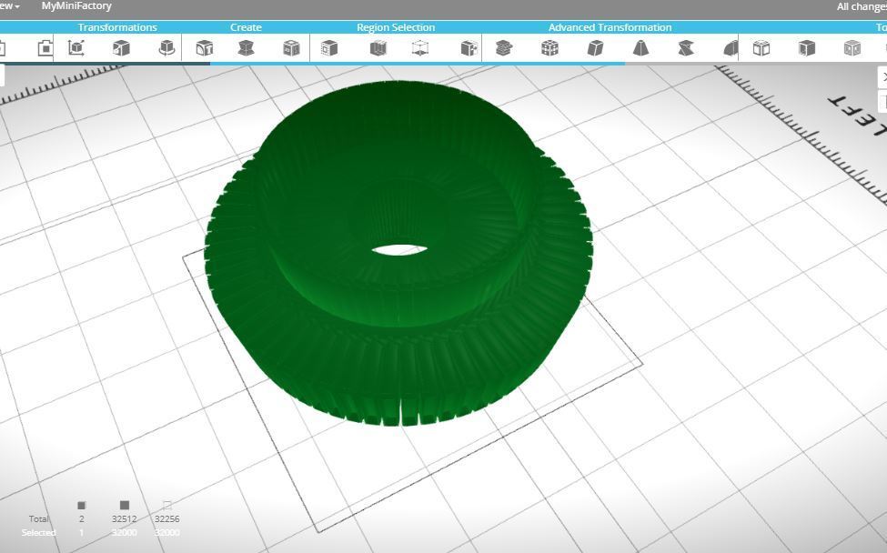
Task: Click the total faces value 32512
Action: pyautogui.click(x=124, y=518)
